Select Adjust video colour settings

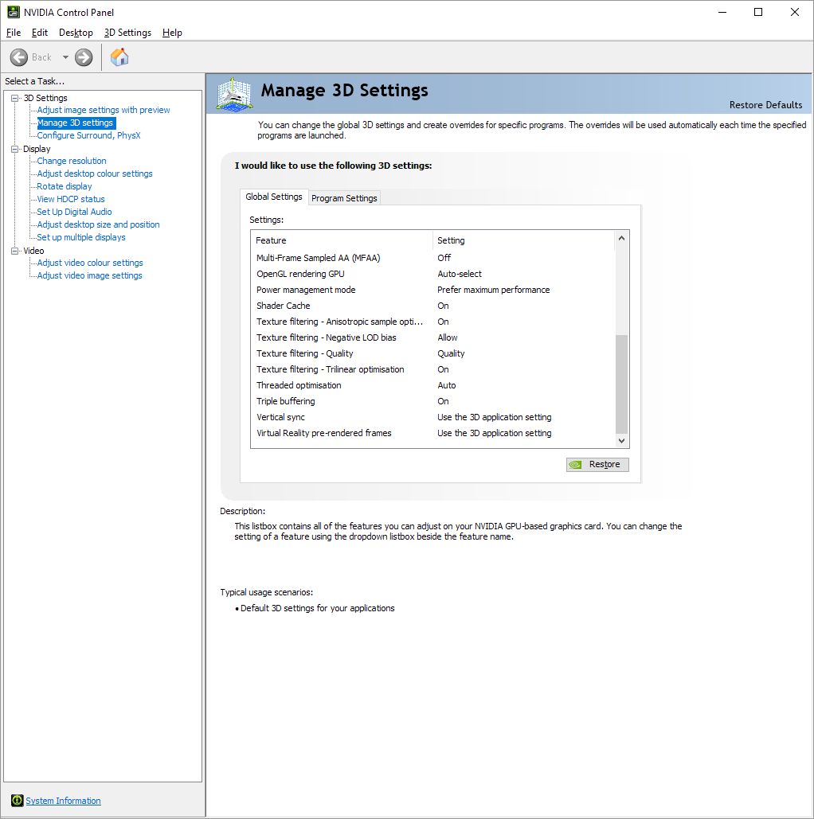(x=90, y=263)
